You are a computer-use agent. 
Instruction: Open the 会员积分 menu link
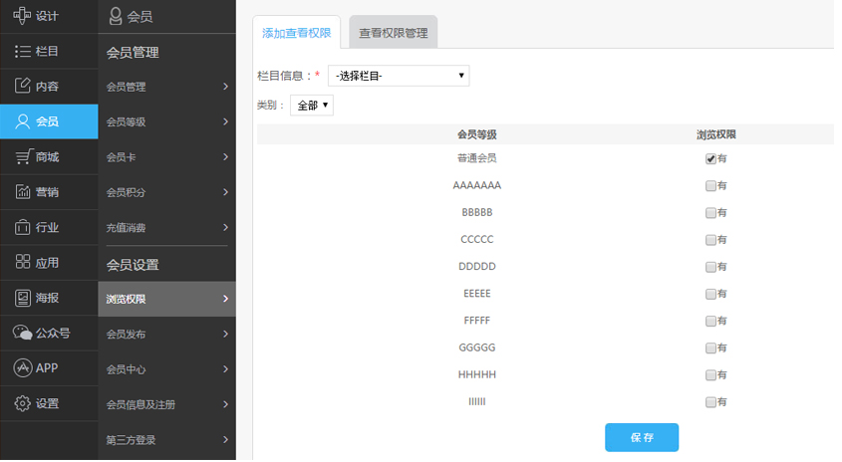tap(167, 192)
